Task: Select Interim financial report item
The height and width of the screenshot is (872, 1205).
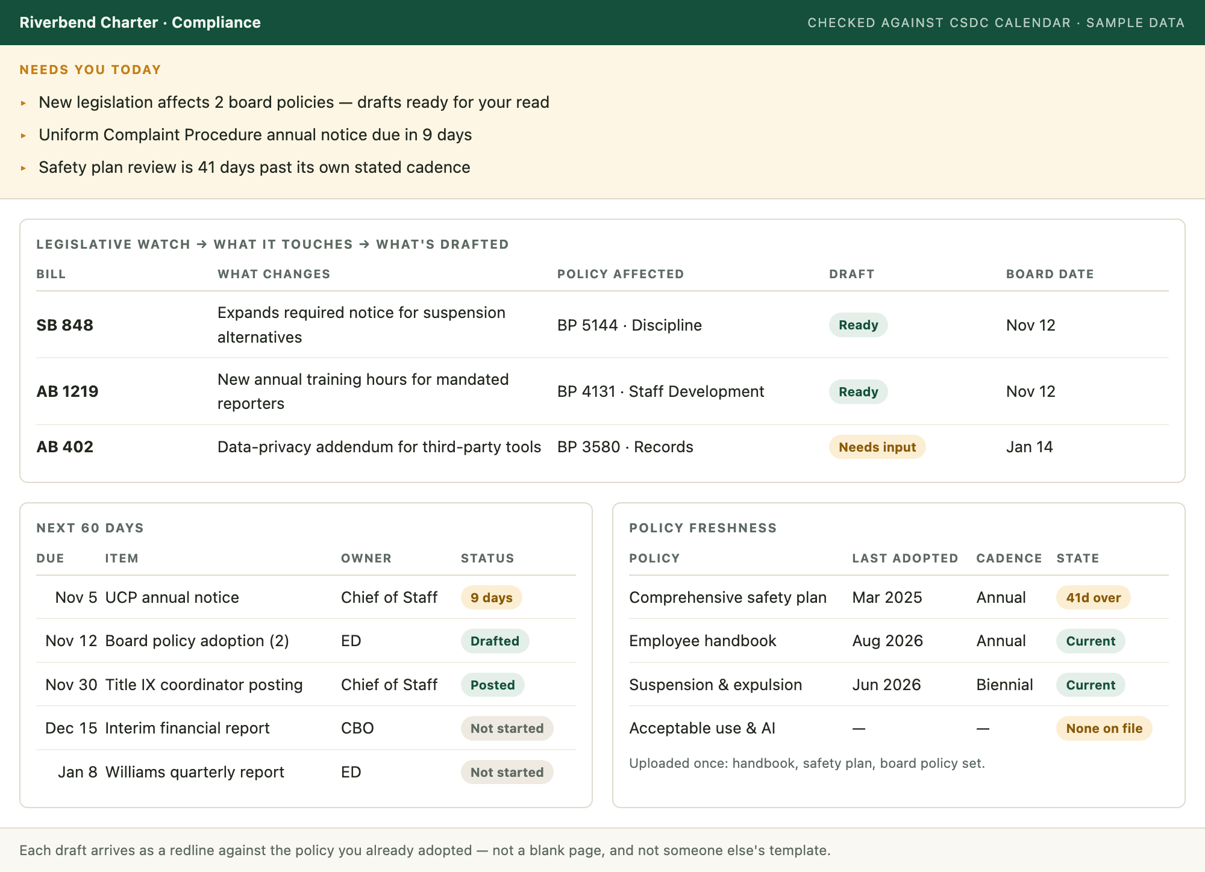Action: [x=187, y=728]
